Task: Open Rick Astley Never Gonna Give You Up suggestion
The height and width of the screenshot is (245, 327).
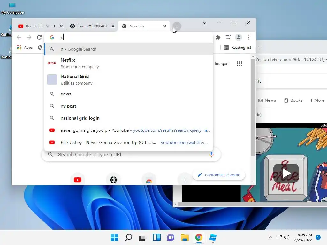Action: click(x=129, y=142)
